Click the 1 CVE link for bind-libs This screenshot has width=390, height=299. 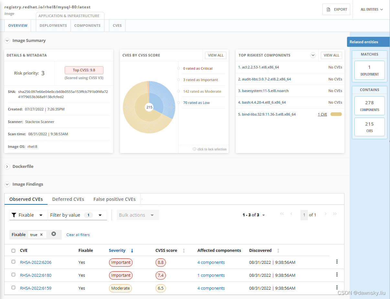click(322, 114)
